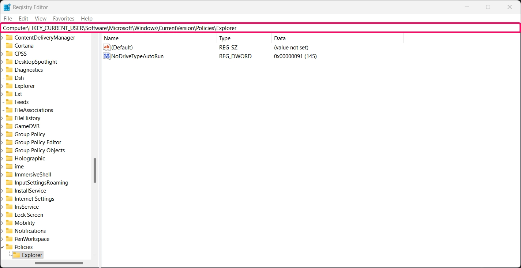Viewport: 521px width, 268px height.
Task: Click the Feeds folder icon
Action: click(x=9, y=102)
